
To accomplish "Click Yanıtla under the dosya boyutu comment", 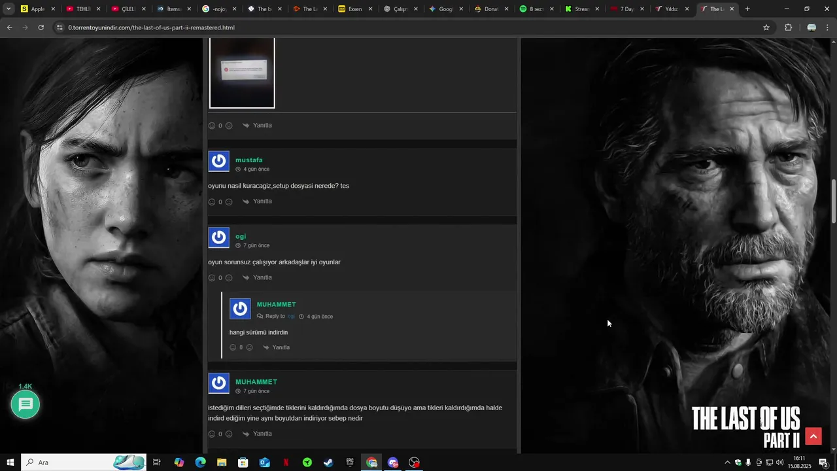I will [x=258, y=434].
